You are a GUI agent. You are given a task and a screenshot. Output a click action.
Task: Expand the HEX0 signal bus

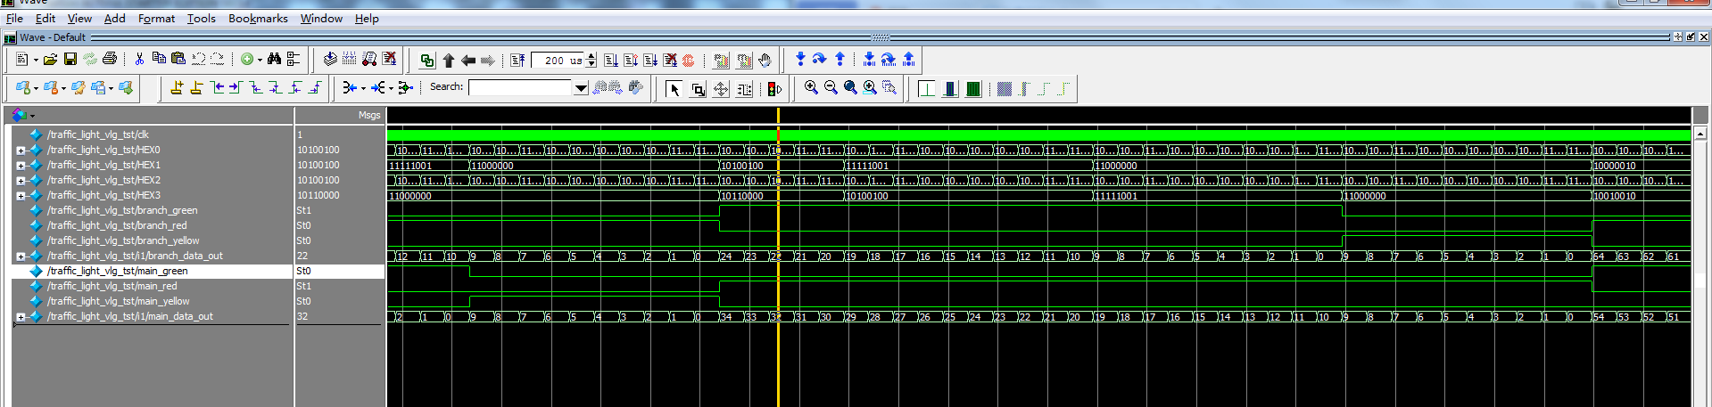pyautogui.click(x=21, y=151)
